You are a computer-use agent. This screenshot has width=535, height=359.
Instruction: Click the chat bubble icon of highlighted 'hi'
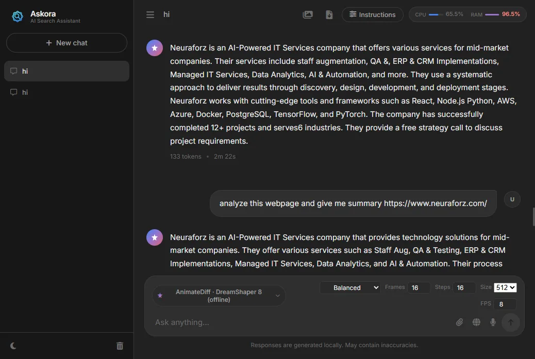click(13, 71)
